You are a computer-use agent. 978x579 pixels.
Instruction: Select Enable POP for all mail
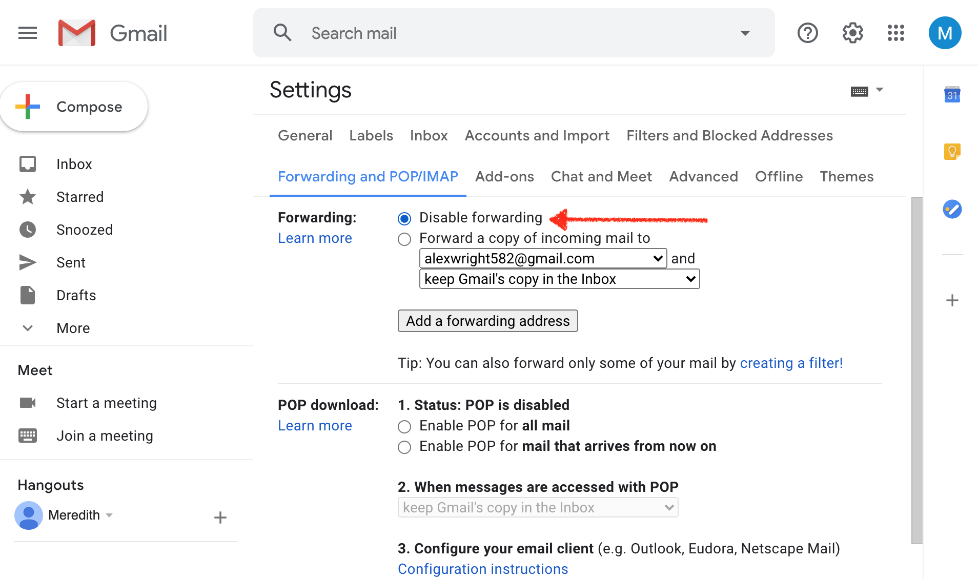[x=404, y=427]
